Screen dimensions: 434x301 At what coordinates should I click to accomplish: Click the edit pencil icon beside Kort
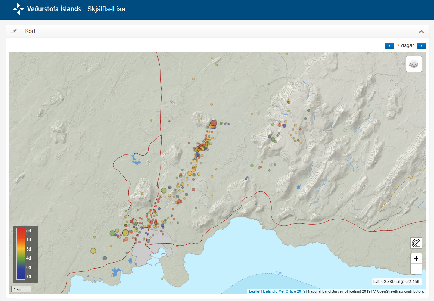pos(13,31)
